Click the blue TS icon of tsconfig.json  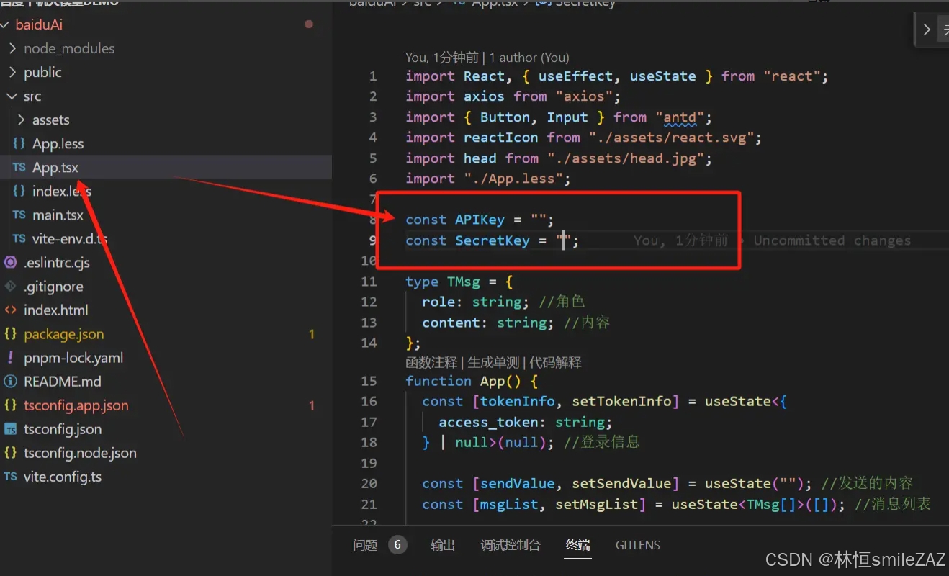(x=10, y=429)
